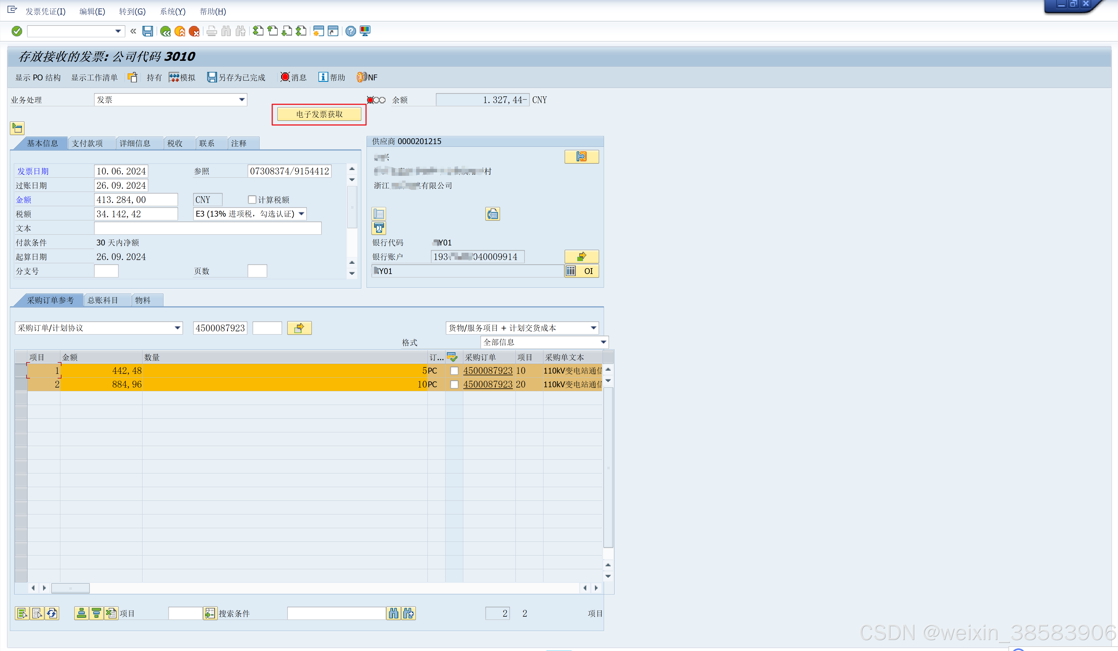Check the box for PO item 10

click(454, 371)
